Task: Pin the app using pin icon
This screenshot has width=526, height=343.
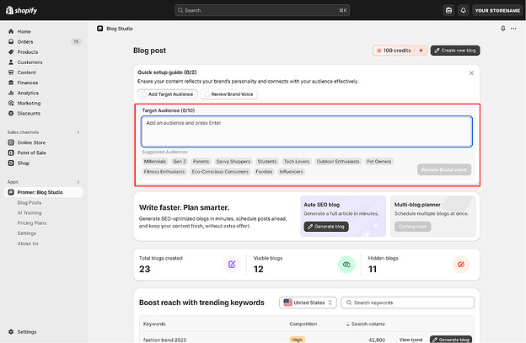Action: (x=503, y=29)
